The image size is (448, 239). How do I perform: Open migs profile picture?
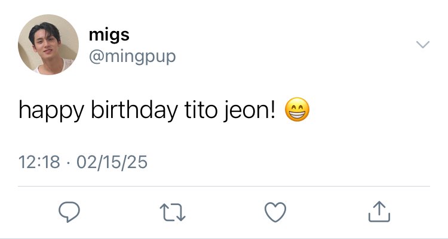[48, 45]
